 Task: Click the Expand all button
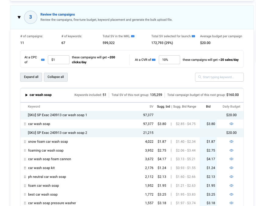tap(31, 77)
